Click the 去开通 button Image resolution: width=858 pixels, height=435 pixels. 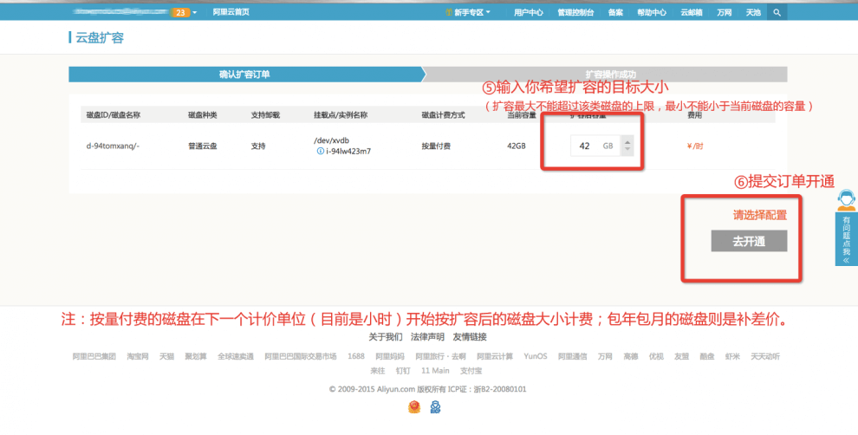[x=749, y=241]
